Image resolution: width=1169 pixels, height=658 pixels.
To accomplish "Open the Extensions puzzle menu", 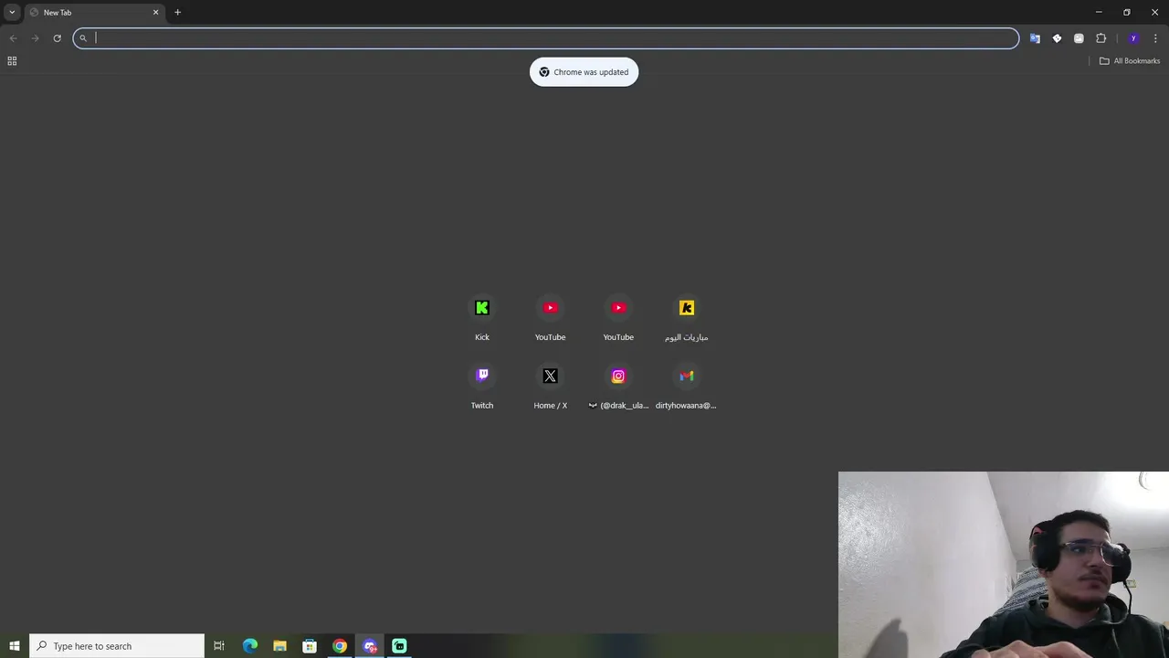I will (1101, 38).
